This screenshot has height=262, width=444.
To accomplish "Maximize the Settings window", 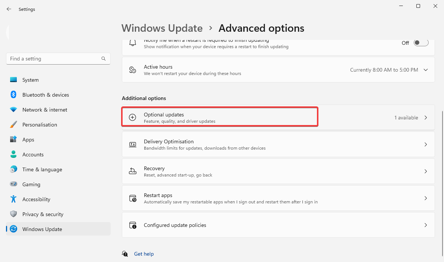I will (x=418, y=6).
